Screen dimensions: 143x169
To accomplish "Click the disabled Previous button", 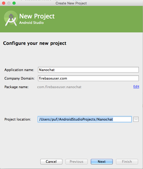I will (76, 161).
